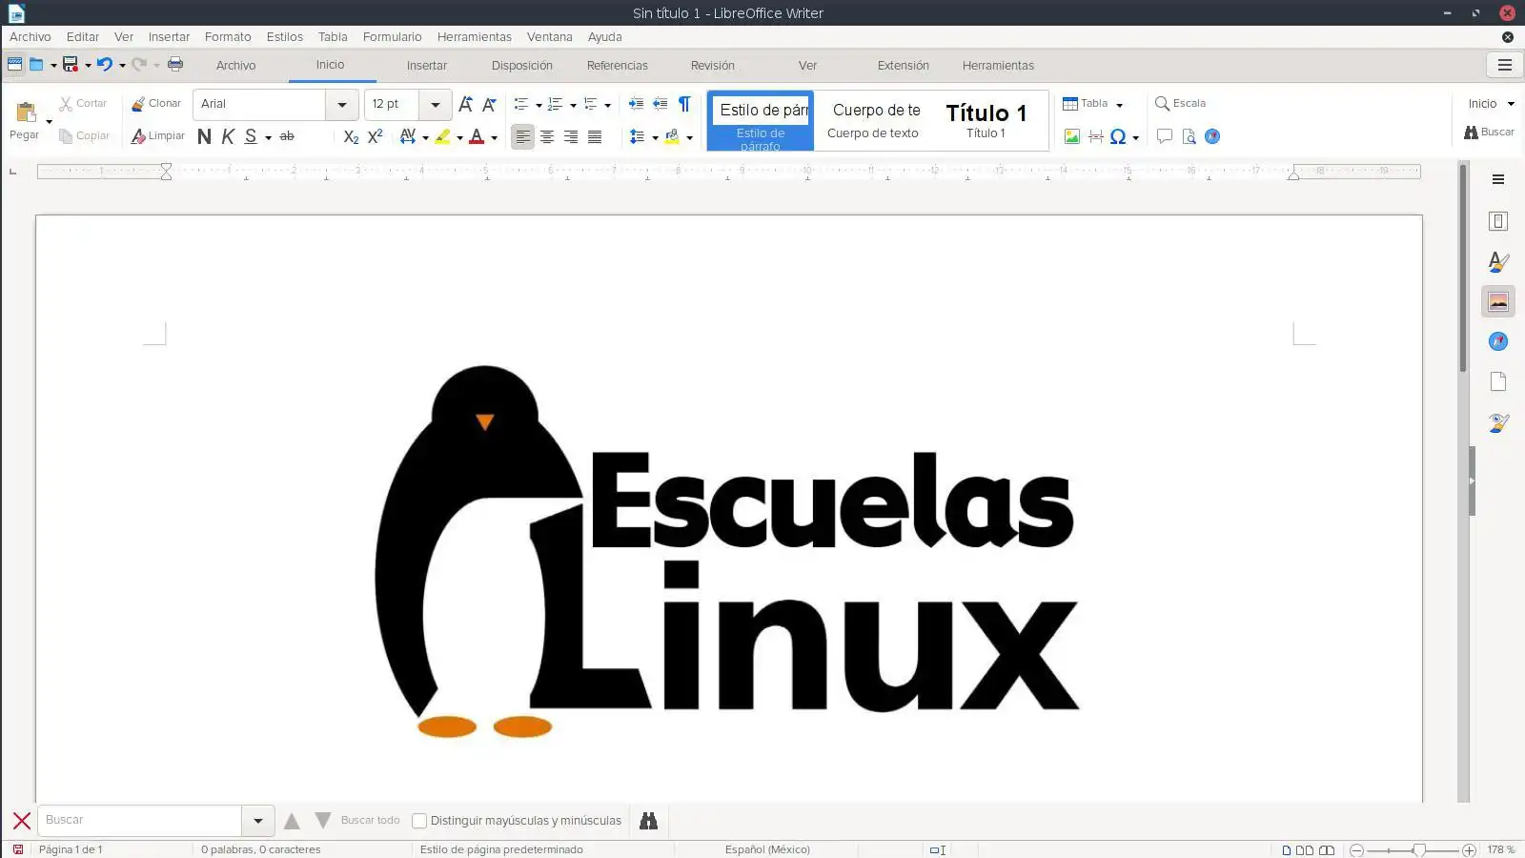Open the search history dropdown
Screen dimensions: 1525x858
point(257,821)
